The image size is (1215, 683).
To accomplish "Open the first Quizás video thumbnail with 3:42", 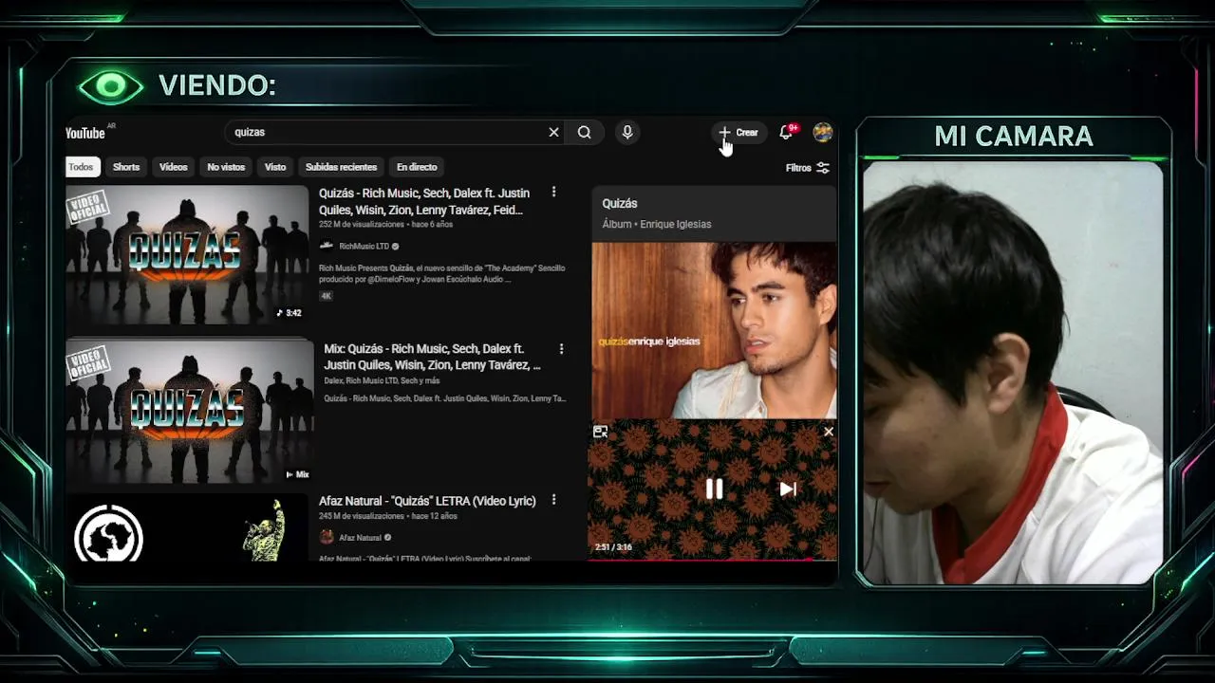I will 187,254.
